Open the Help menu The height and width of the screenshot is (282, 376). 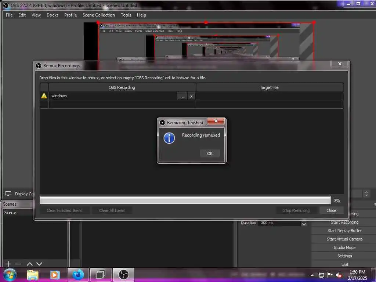pyautogui.click(x=141, y=15)
